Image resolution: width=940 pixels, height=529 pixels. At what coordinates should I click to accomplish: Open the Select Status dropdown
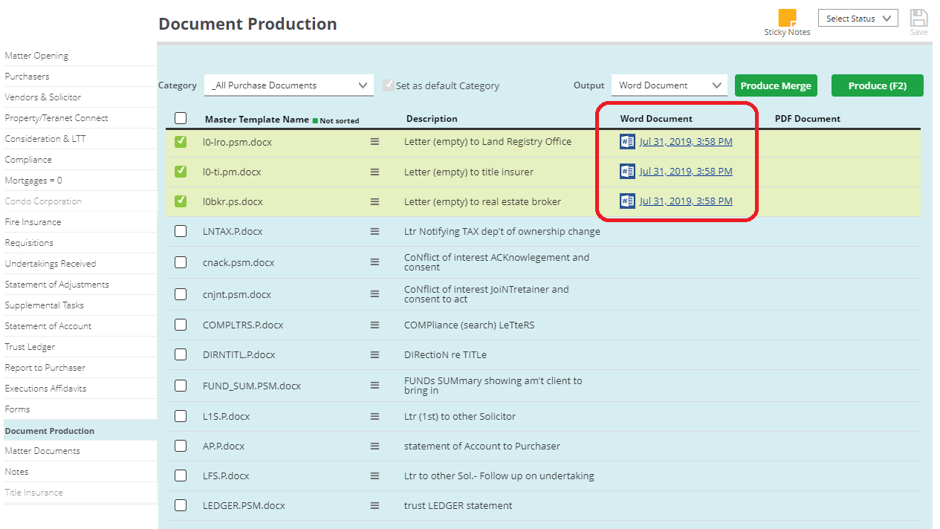[858, 19]
